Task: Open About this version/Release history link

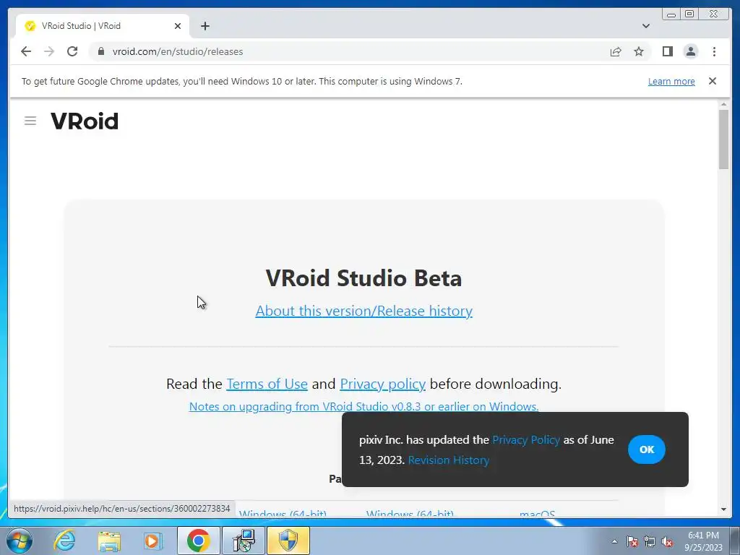Action: [364, 311]
